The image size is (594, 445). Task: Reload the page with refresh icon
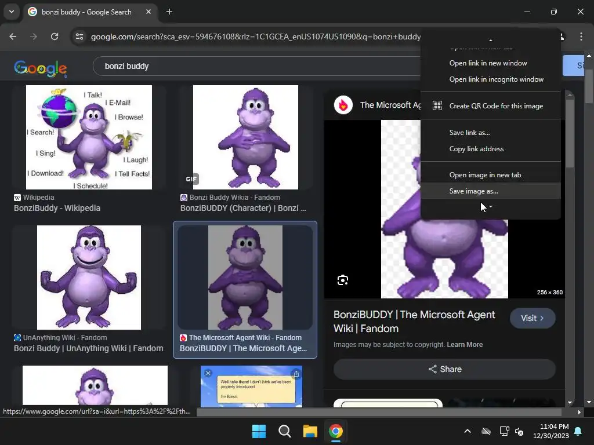(55, 37)
